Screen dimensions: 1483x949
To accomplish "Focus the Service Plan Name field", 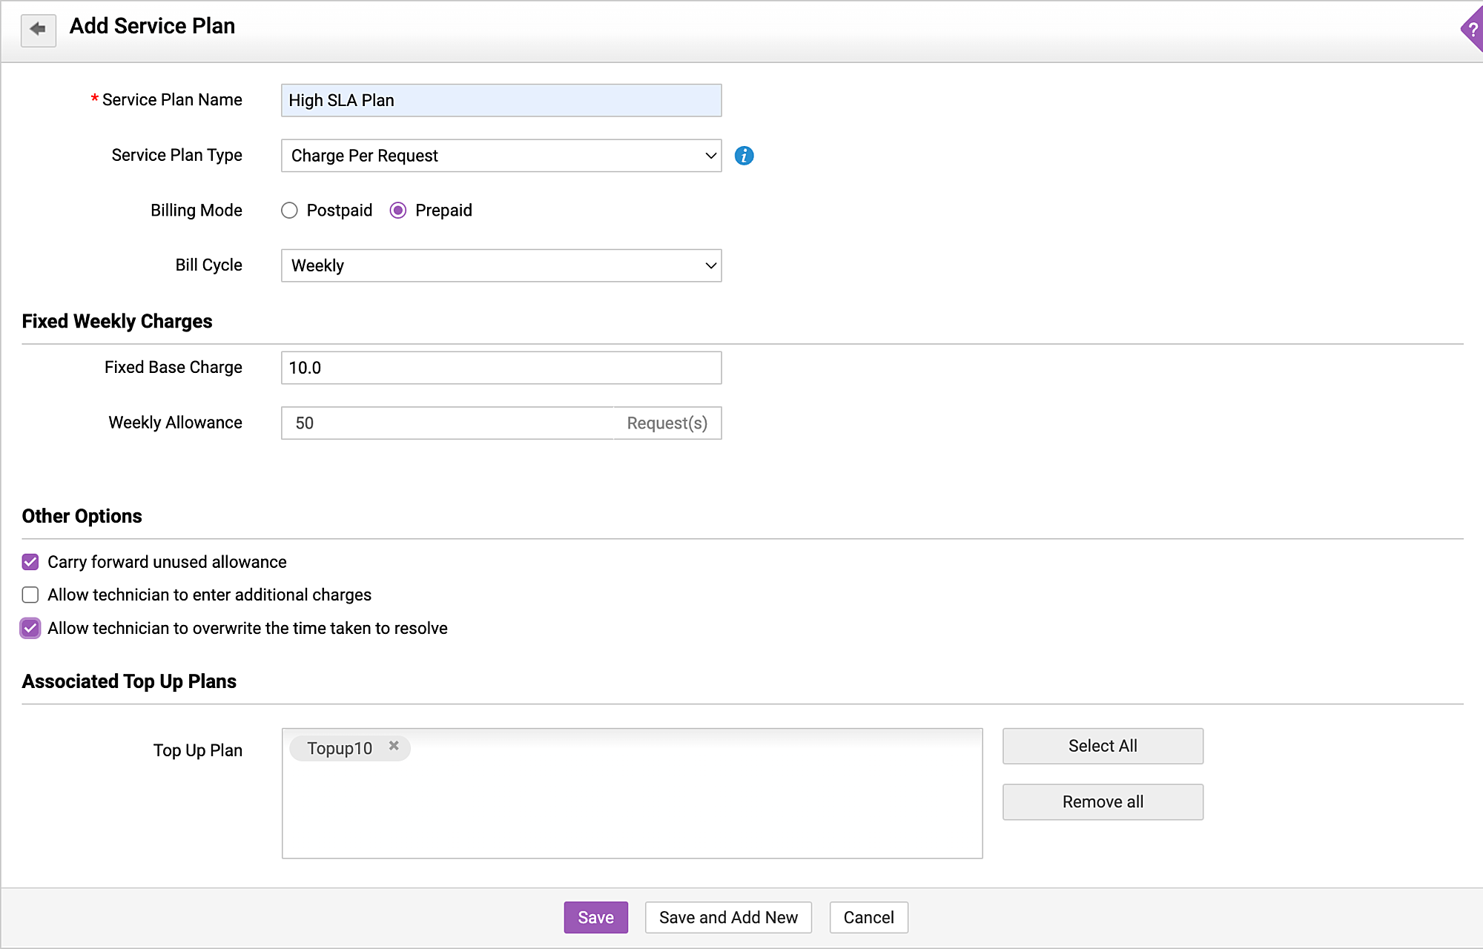I will 501,100.
